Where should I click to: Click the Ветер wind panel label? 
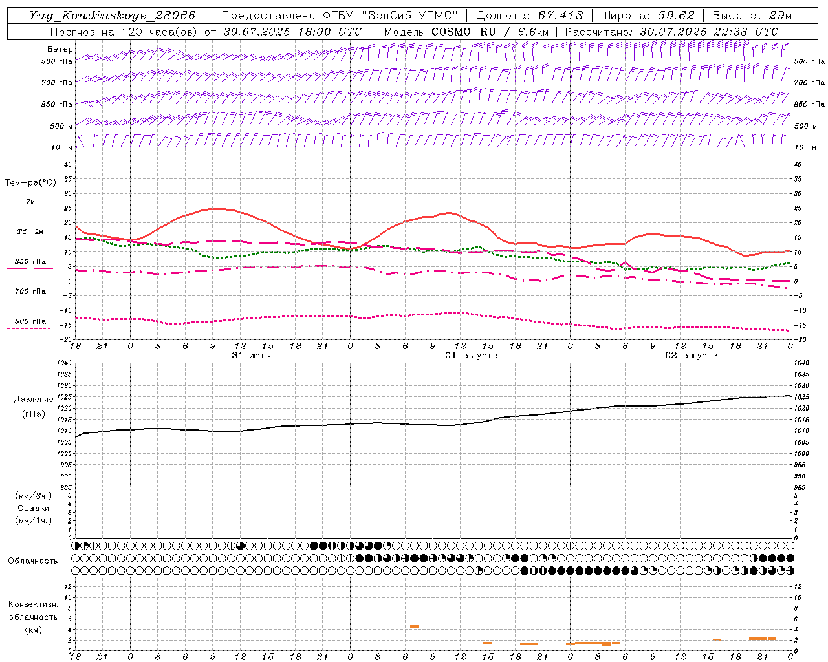60,49
